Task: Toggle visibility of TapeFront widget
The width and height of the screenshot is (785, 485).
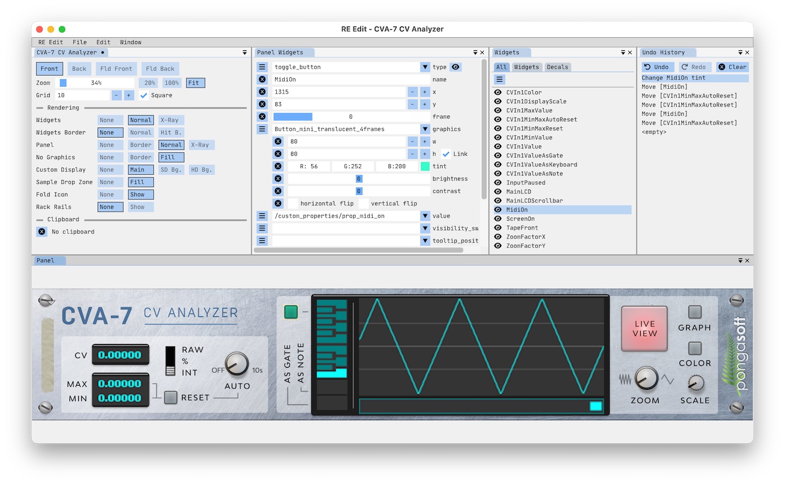Action: [498, 228]
